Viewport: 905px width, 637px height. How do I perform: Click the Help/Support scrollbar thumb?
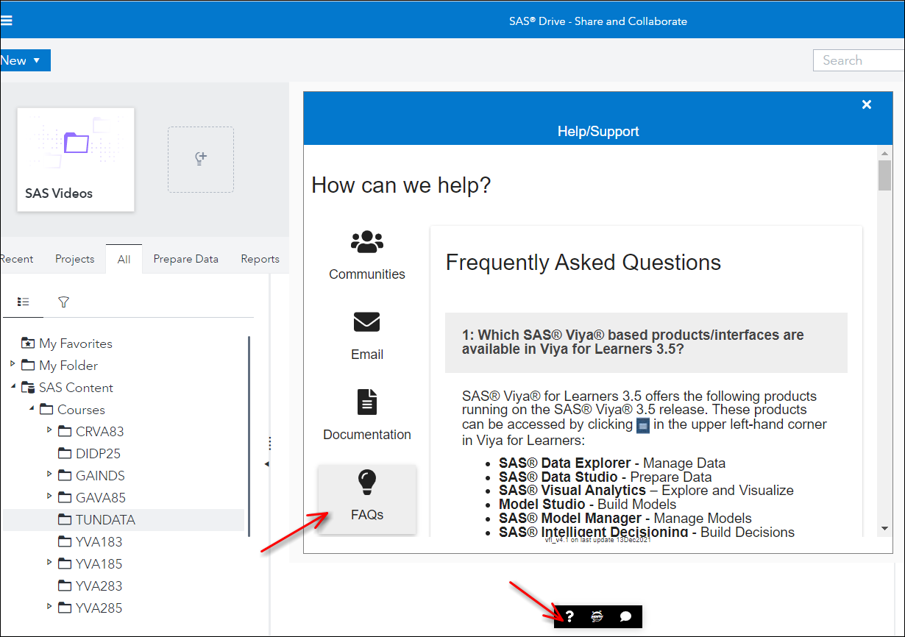point(885,177)
